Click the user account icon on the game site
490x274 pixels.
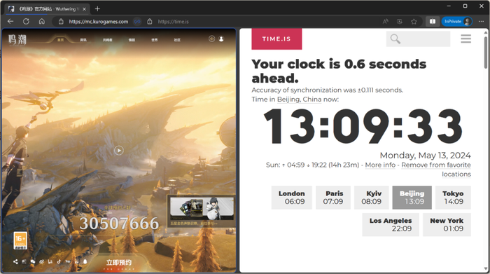coord(221,39)
